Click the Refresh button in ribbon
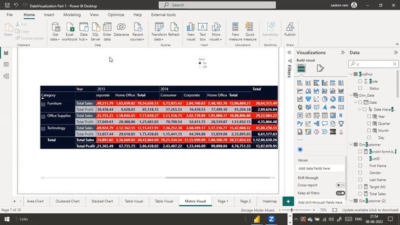The height and width of the screenshot is (225, 400). click(174, 29)
